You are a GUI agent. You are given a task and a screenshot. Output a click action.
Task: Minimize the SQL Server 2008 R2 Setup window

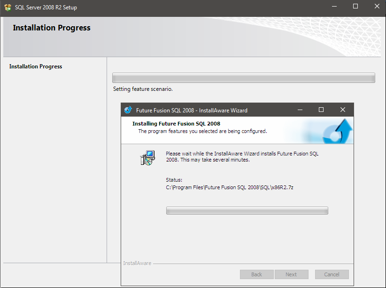[334, 7]
